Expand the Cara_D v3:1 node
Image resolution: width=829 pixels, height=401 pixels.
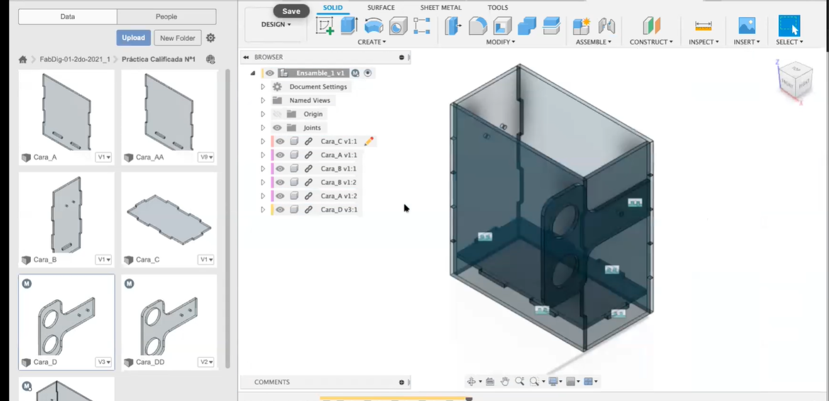click(263, 210)
